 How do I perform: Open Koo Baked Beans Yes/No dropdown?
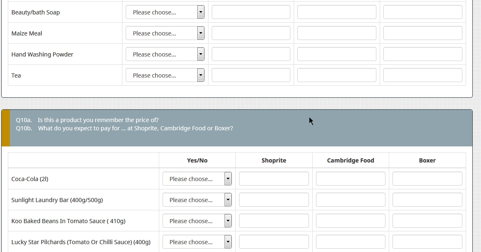click(x=197, y=221)
